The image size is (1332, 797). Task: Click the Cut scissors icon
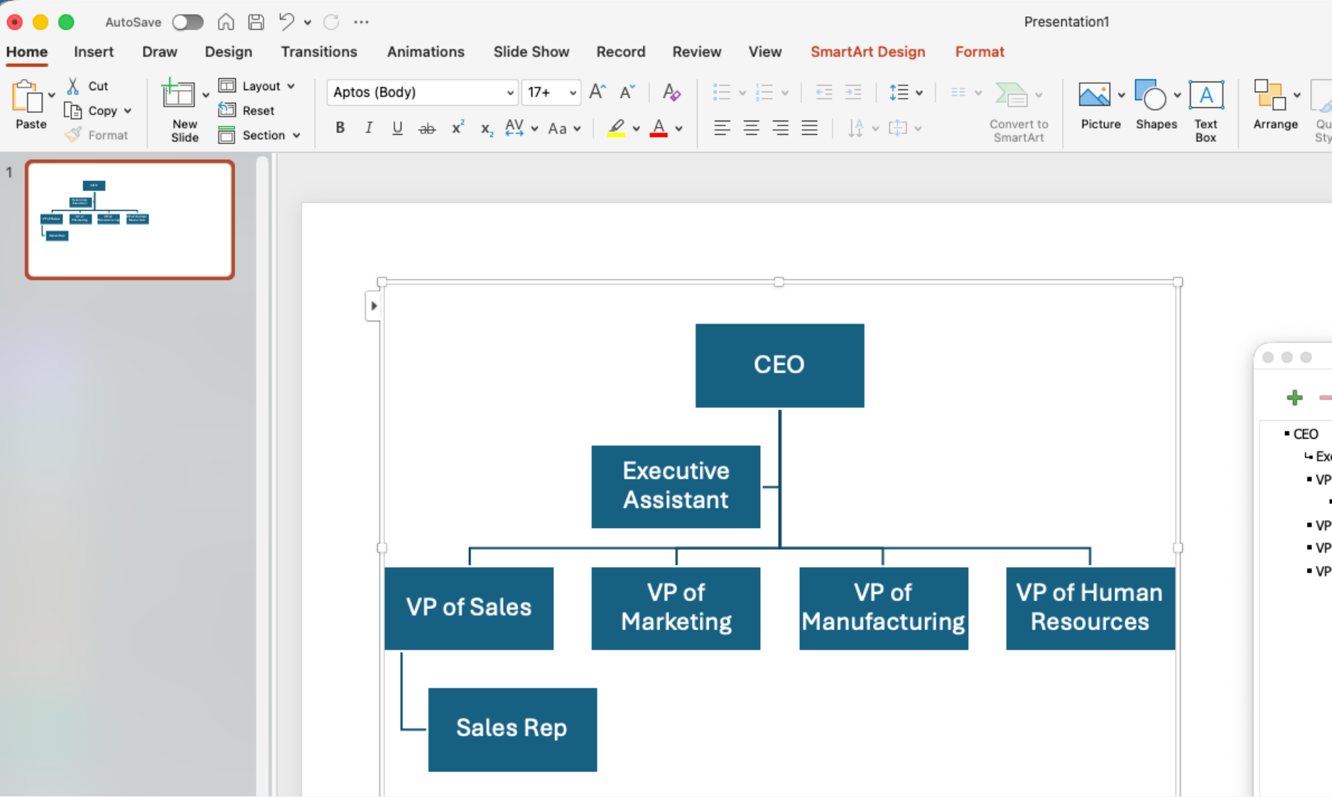pos(72,86)
